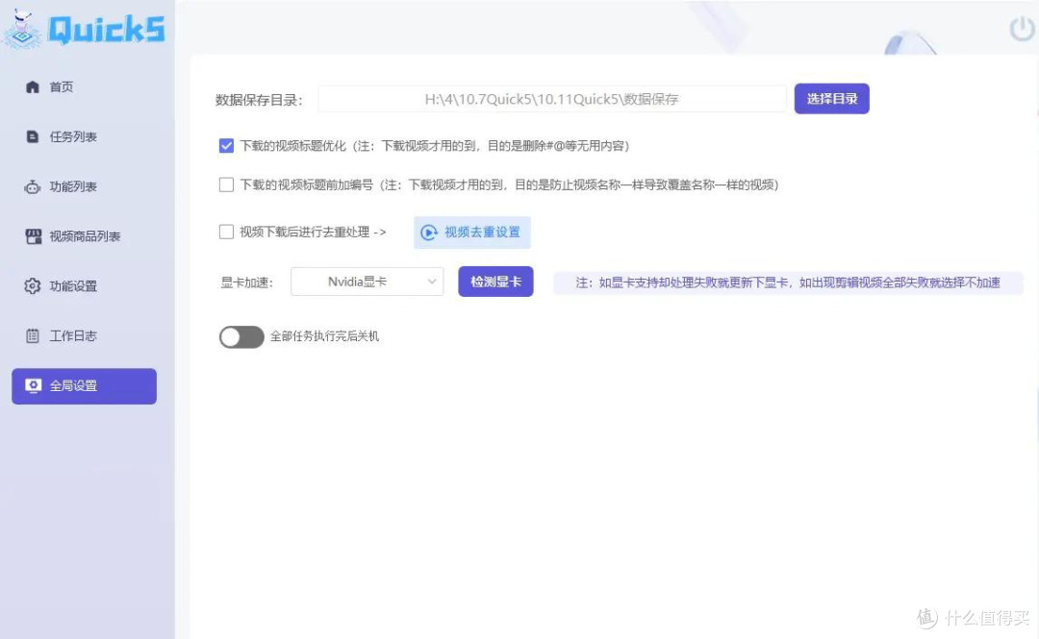The image size is (1039, 639).
Task: Click the 检测显卡 button
Action: click(495, 282)
